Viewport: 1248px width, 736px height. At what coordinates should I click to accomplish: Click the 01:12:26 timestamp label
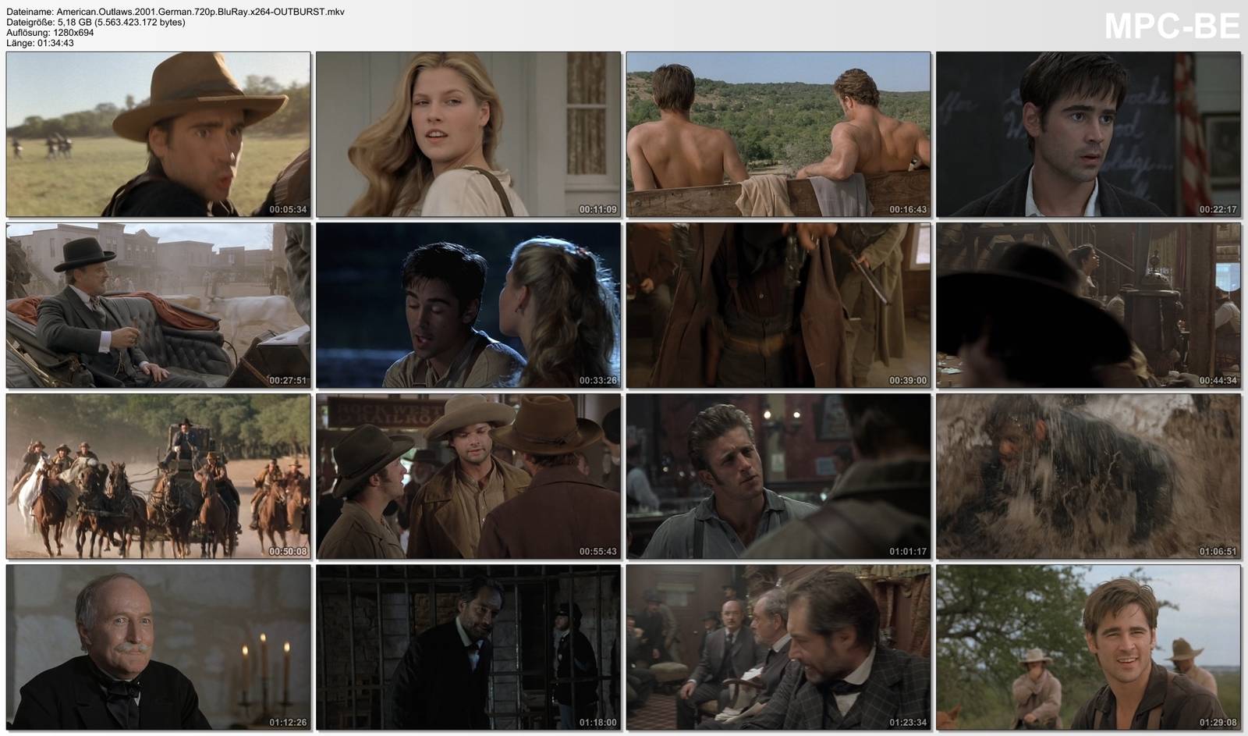[x=288, y=722]
